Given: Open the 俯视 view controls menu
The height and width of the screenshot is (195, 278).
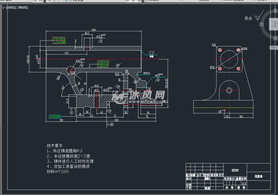Looking at the screenshot, I should coord(11,7).
